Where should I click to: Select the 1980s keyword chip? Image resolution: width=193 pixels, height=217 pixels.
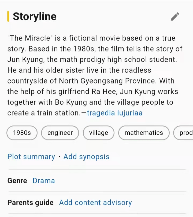coord(22,133)
